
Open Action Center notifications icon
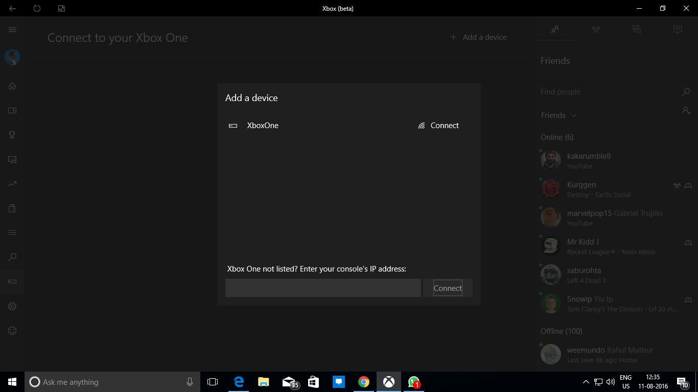point(682,382)
